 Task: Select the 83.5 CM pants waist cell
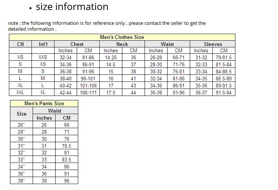coord(67,160)
